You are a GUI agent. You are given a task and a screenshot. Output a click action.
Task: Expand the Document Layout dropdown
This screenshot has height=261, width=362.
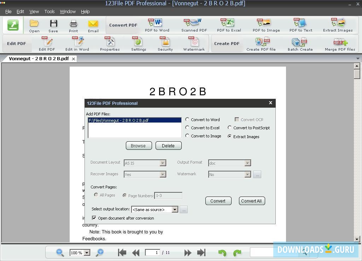[x=163, y=163]
